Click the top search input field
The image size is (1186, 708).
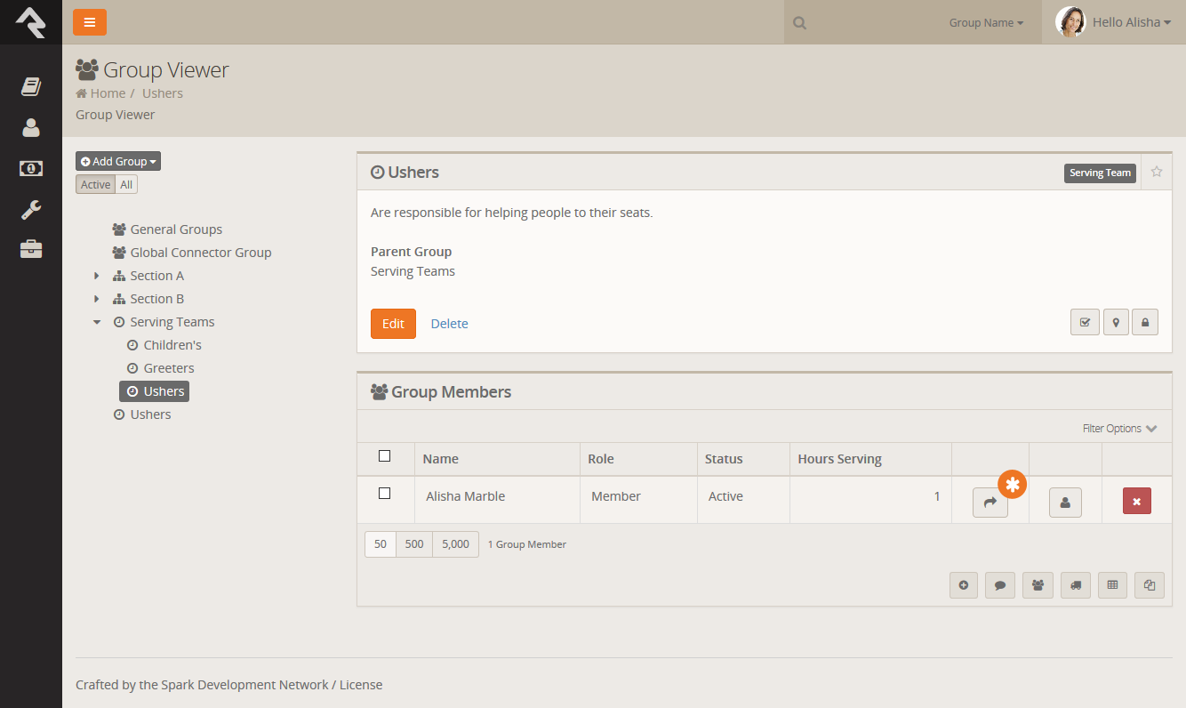click(x=871, y=23)
